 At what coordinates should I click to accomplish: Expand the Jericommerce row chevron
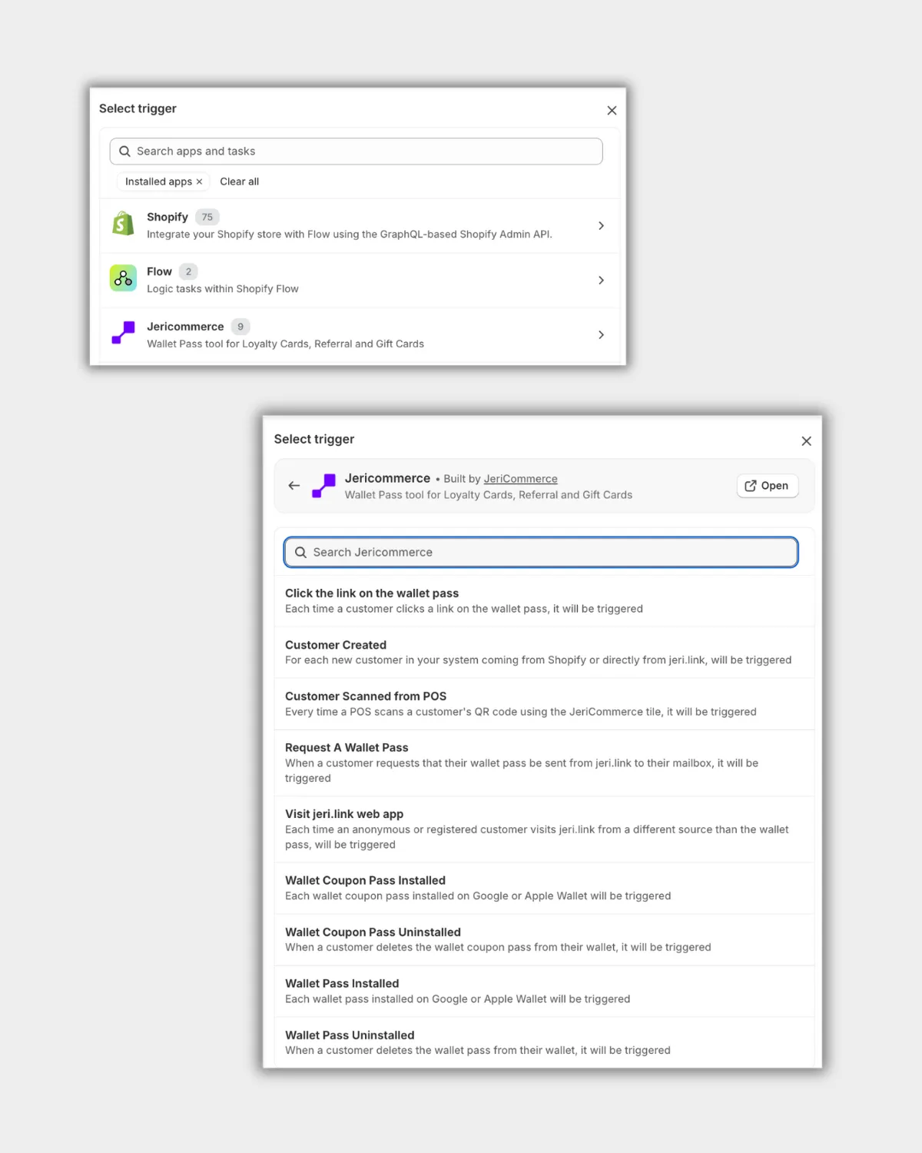tap(601, 335)
